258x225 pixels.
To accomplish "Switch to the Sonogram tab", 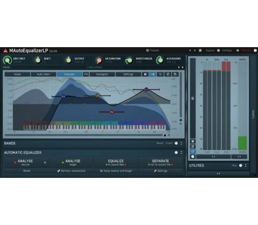I will [102, 74].
